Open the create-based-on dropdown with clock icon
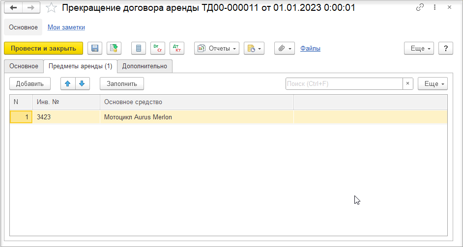 254,49
